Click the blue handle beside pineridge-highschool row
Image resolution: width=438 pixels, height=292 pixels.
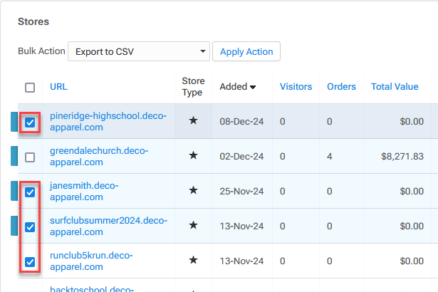pos(14,122)
